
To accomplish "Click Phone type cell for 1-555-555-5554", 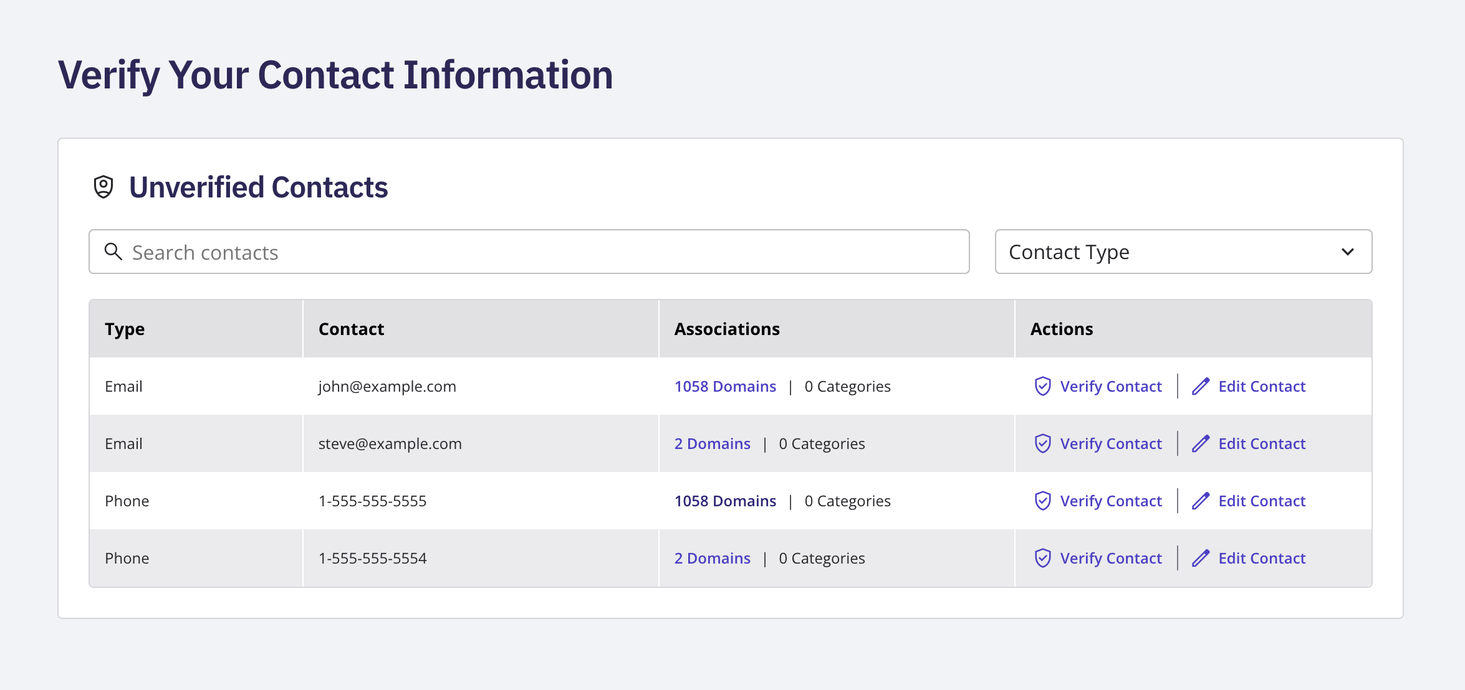I will click(196, 558).
